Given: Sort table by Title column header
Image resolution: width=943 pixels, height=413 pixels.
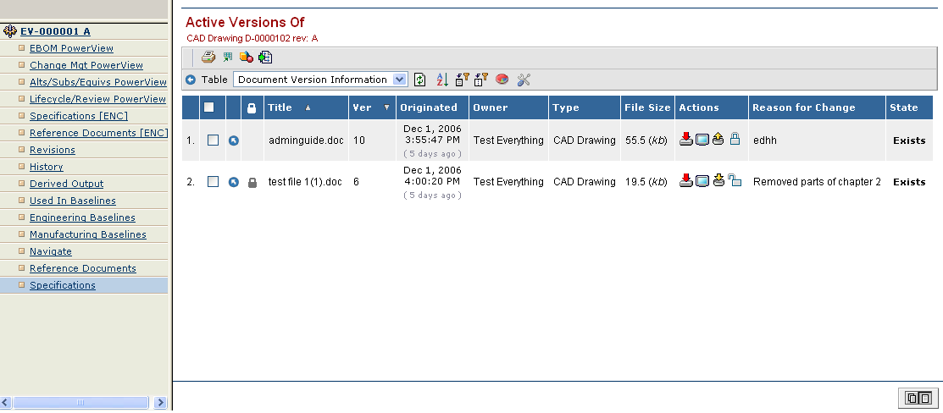Looking at the screenshot, I should coord(280,107).
